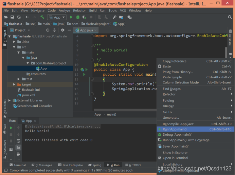Click Collapse All icon in Project panel
The width and height of the screenshot is (235, 175).
click(54, 30)
